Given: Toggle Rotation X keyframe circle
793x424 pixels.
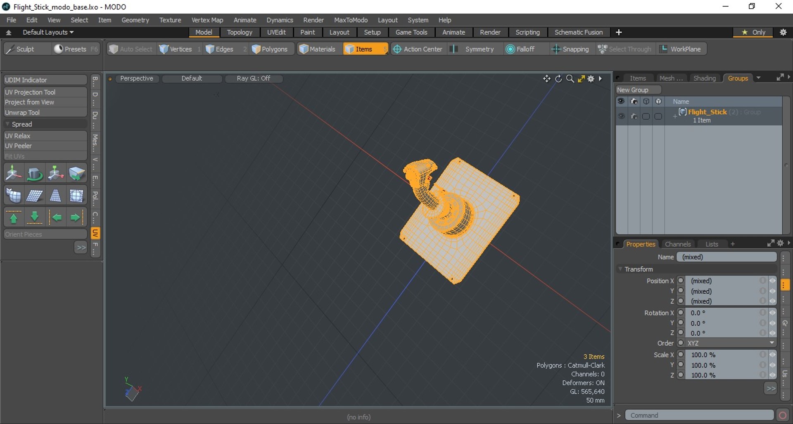Looking at the screenshot, I should [x=681, y=313].
